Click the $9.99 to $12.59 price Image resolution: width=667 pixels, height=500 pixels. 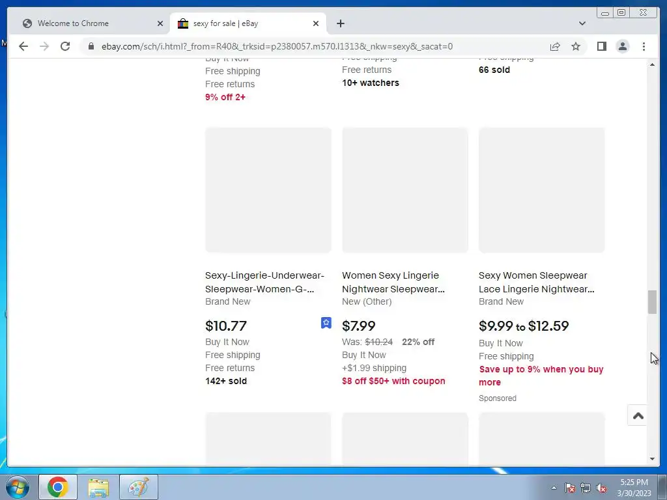click(524, 326)
